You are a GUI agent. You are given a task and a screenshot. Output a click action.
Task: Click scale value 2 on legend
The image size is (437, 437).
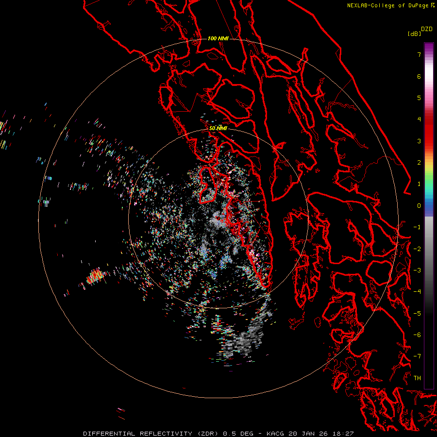[419, 163]
